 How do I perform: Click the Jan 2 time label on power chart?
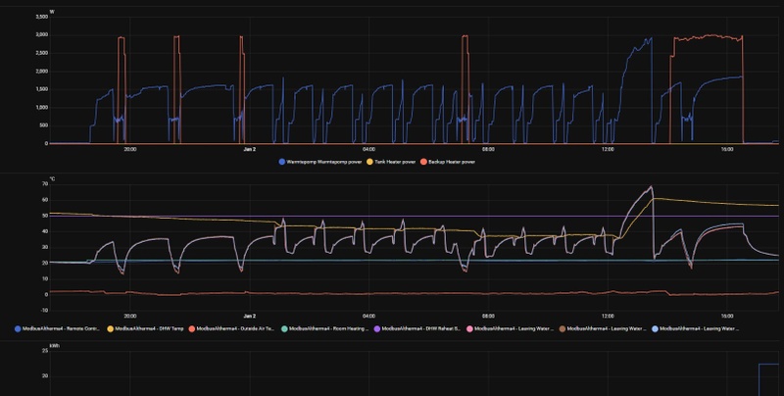[x=250, y=150]
